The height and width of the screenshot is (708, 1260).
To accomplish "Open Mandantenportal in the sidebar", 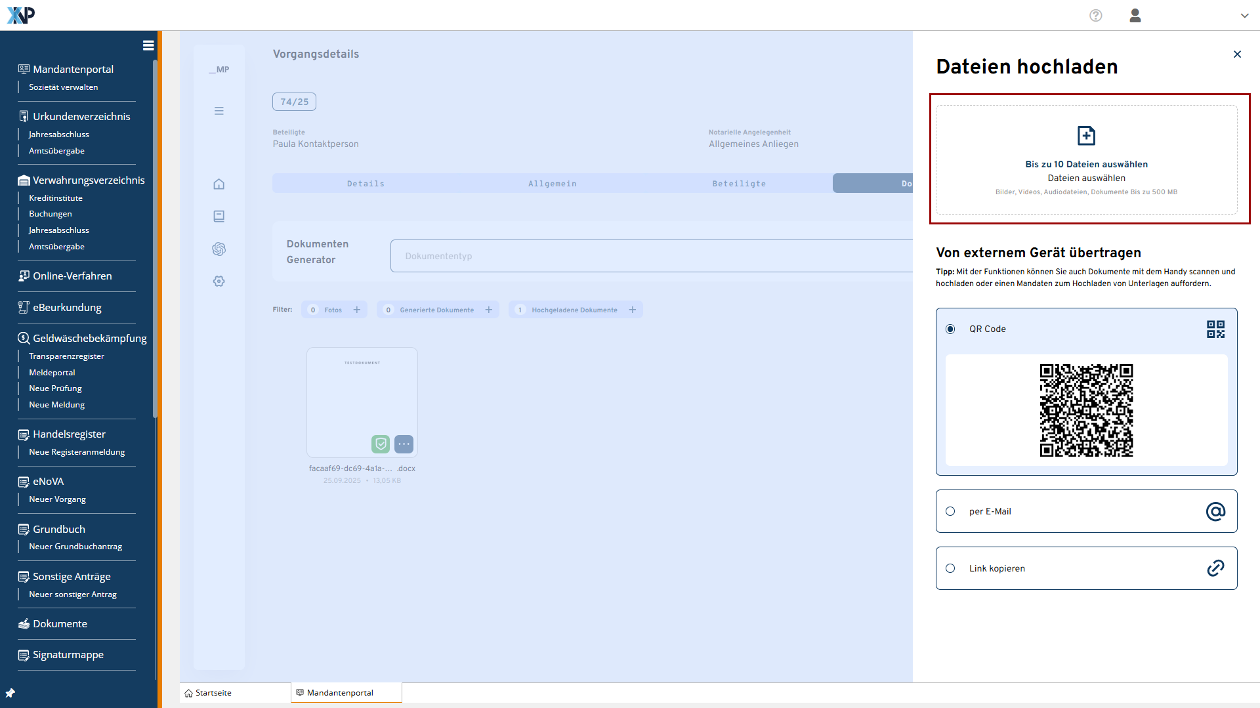I will 73,69.
